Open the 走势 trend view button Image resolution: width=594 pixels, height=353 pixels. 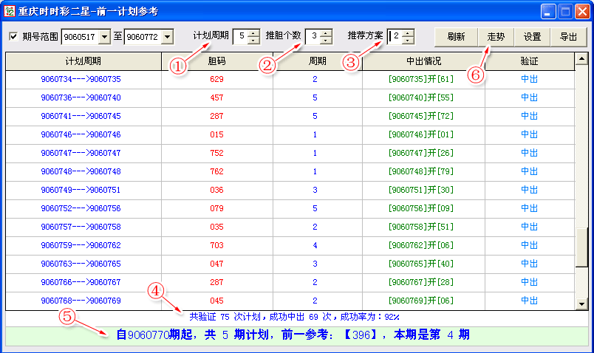(496, 37)
